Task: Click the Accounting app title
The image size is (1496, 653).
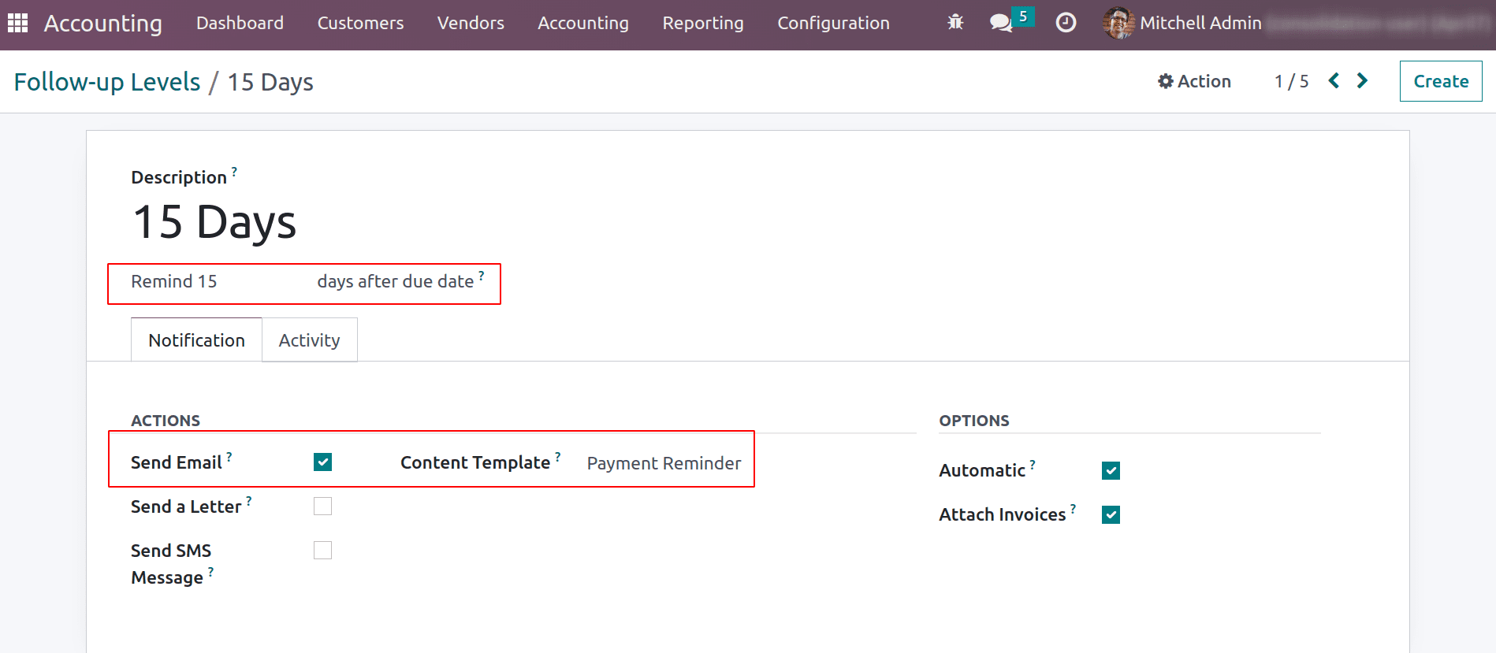Action: click(x=102, y=23)
